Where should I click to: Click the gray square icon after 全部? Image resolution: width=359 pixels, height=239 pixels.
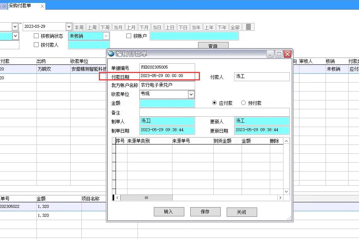click(249, 27)
